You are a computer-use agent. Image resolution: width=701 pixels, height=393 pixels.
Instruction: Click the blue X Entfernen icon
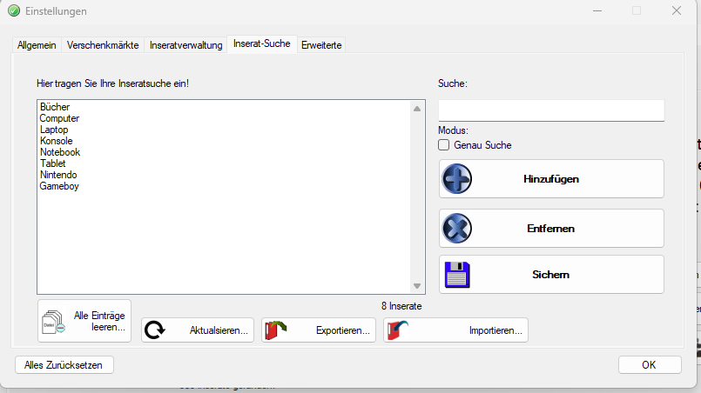click(457, 229)
